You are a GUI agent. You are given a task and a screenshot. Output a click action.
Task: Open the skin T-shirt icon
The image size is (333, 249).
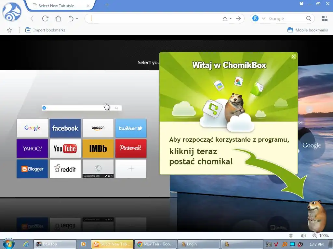pos(301,4)
